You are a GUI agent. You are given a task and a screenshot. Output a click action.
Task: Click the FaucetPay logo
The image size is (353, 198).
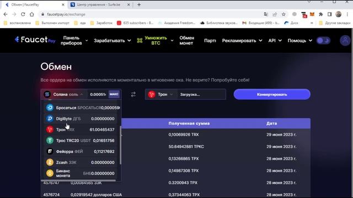pos(35,40)
